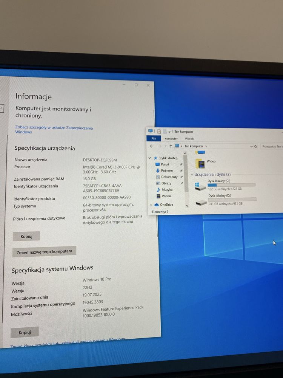Click pin icon next to Dokumenty
The image size is (283, 378).
pyautogui.click(x=181, y=177)
